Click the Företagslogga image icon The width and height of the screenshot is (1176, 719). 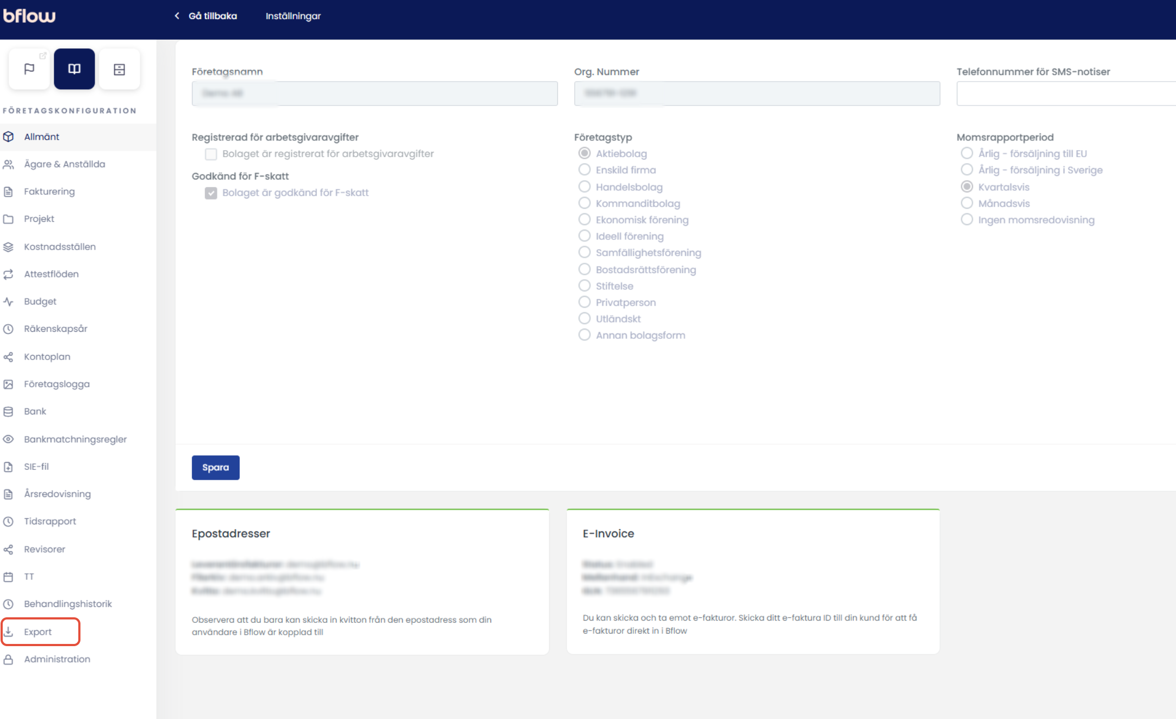tap(9, 384)
